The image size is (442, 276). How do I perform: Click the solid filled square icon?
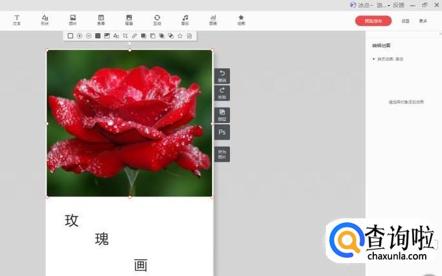(98, 36)
